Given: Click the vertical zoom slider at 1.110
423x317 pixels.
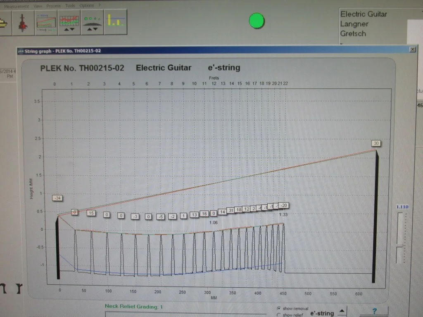Looking at the screenshot, I should click(x=399, y=246).
